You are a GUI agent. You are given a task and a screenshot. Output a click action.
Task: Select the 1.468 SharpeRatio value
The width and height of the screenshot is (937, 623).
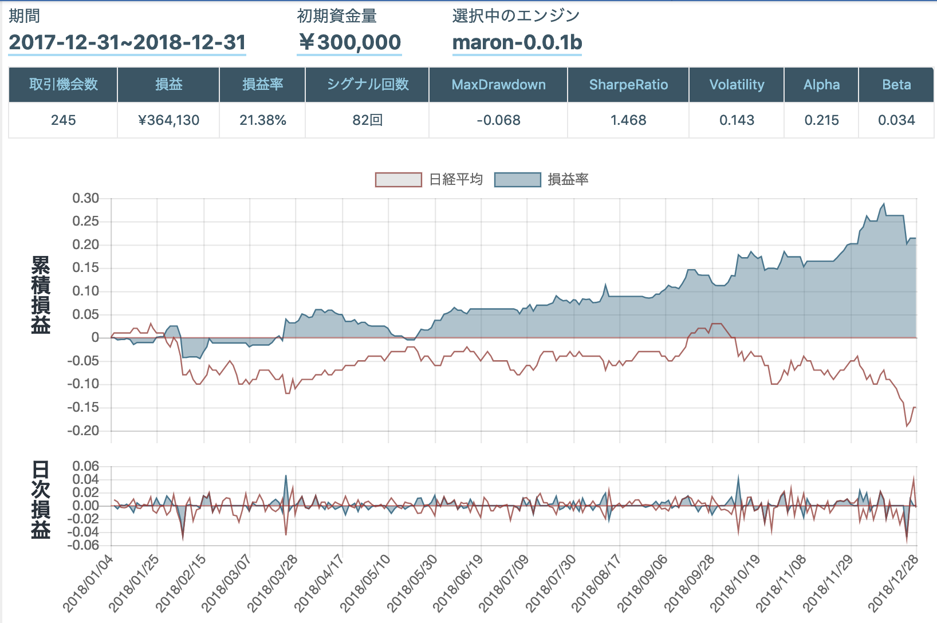pyautogui.click(x=628, y=120)
